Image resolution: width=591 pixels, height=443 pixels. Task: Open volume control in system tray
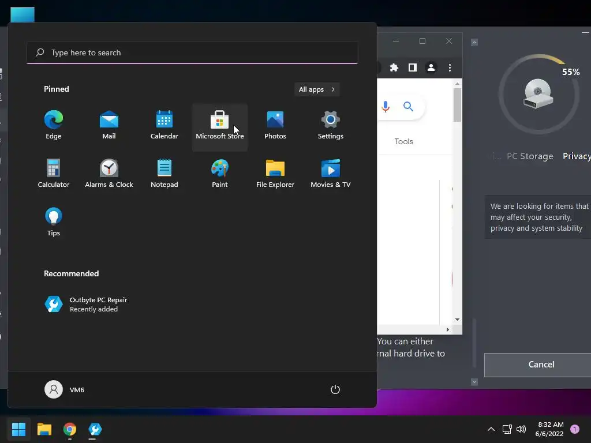point(521,429)
